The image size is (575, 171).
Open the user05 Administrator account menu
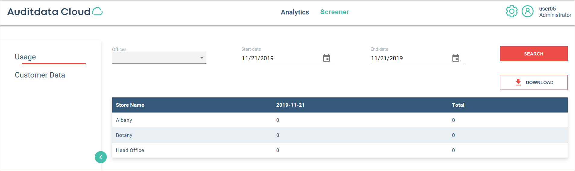click(x=555, y=12)
